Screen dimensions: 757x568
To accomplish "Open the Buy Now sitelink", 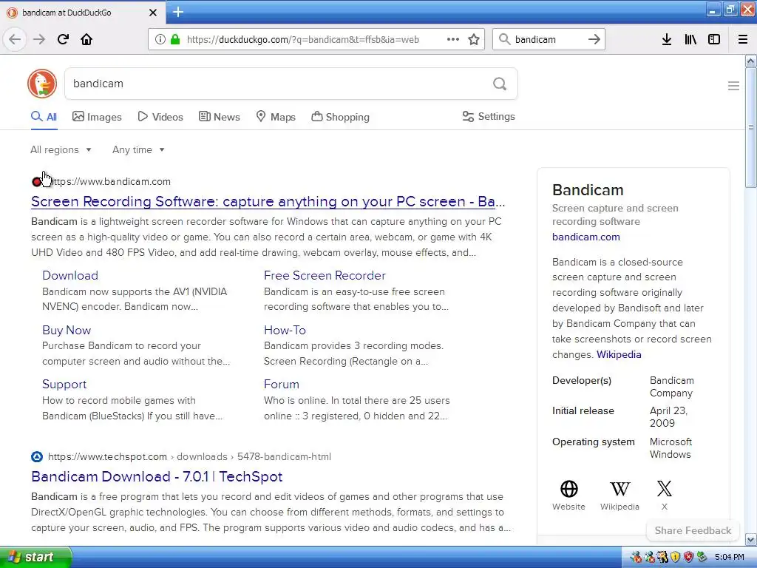I will 66,330.
